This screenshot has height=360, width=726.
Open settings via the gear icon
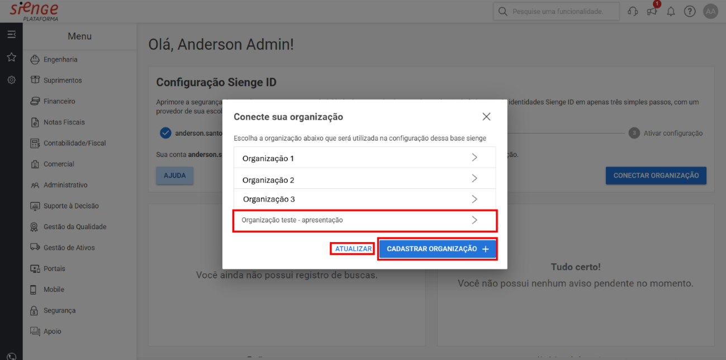[x=11, y=79]
